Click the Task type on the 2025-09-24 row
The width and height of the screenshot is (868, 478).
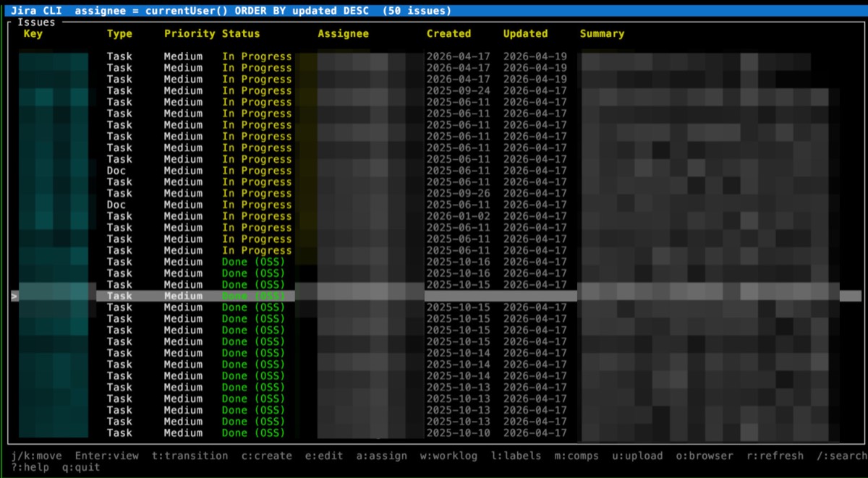[x=119, y=90]
